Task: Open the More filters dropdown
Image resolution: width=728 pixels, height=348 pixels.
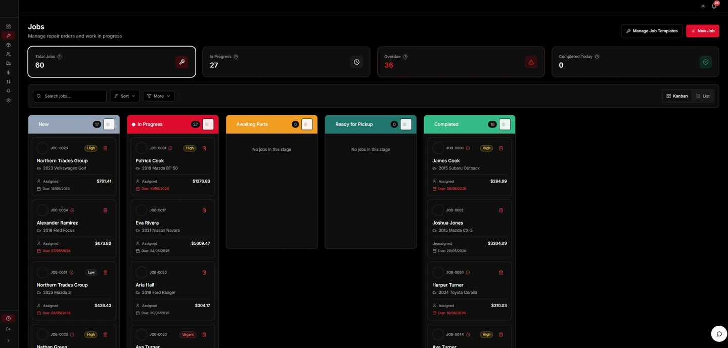Action: [159, 96]
